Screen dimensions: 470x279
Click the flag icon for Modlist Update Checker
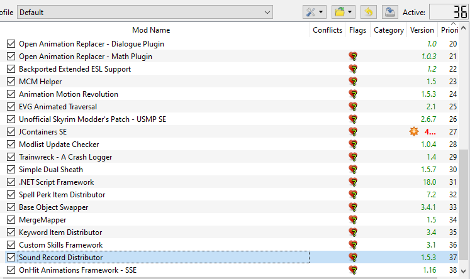354,145
